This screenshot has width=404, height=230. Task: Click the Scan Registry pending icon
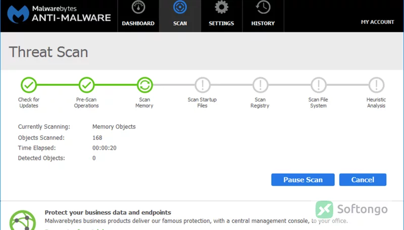coord(261,85)
